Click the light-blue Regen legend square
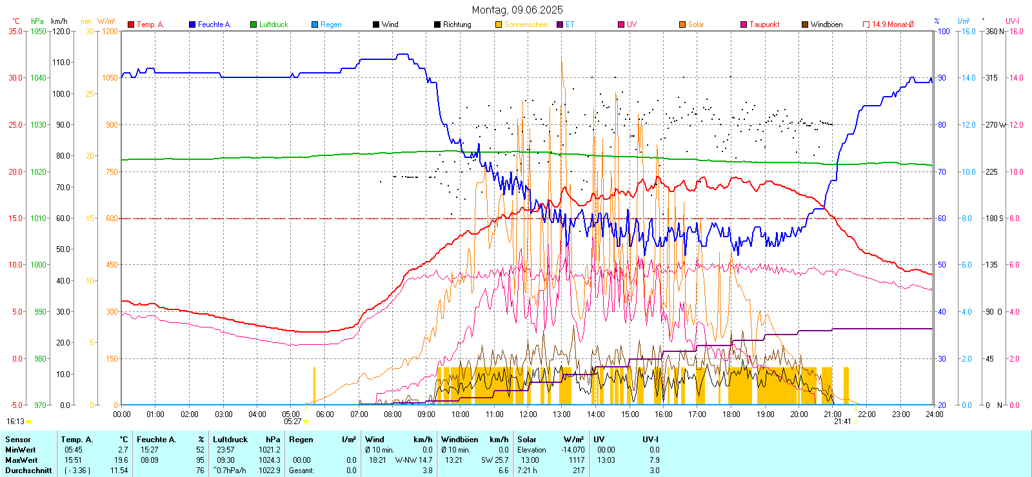The image size is (1032, 477). [315, 24]
